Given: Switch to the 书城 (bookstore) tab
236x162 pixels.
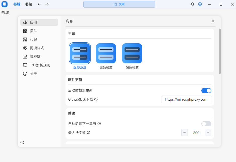Looking at the screenshot, I should pos(17,4).
